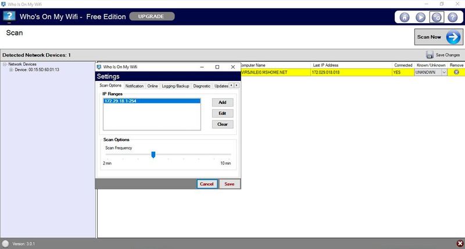The width and height of the screenshot is (465, 249).
Task: Select Device: 00:15:5D:60:01:13 tree item
Action: [37, 70]
